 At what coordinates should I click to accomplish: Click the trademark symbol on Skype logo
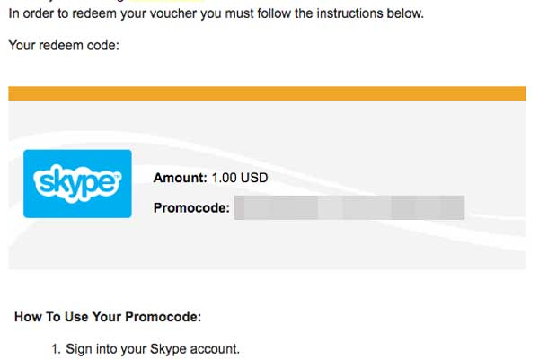click(117, 176)
